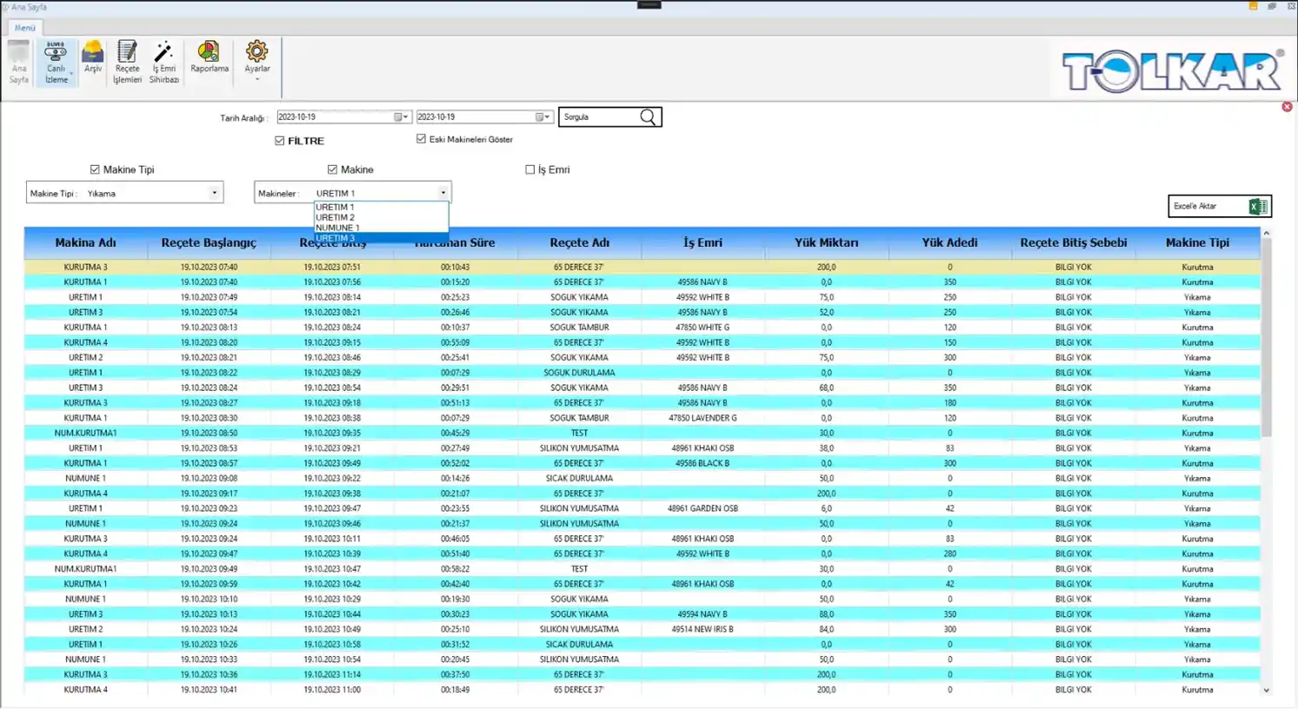Open the Canlı İzleme live monitoring icon
This screenshot has width=1298, height=709.
56,61
